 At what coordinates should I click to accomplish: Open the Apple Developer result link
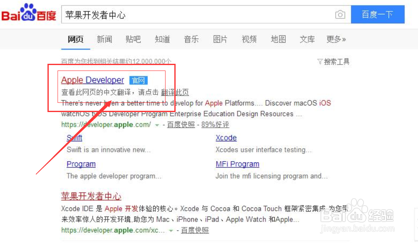92,80
